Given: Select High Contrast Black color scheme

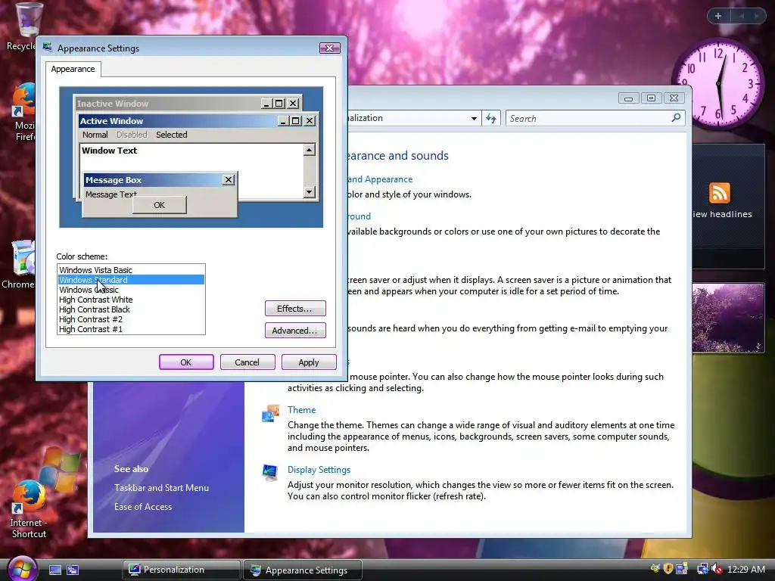Looking at the screenshot, I should pyautogui.click(x=131, y=309).
